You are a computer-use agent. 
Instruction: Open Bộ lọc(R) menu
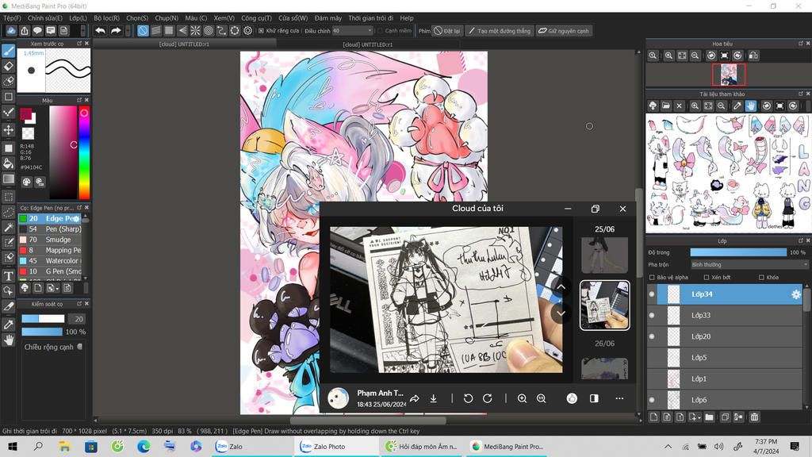[x=107, y=17]
